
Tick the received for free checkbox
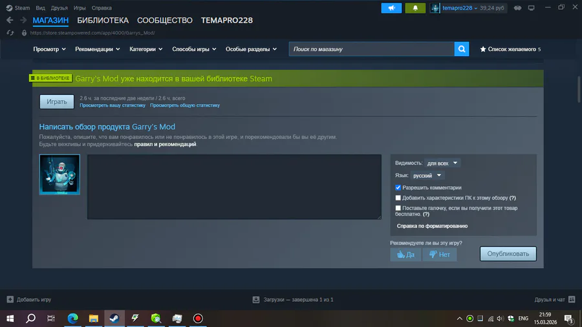(x=398, y=208)
